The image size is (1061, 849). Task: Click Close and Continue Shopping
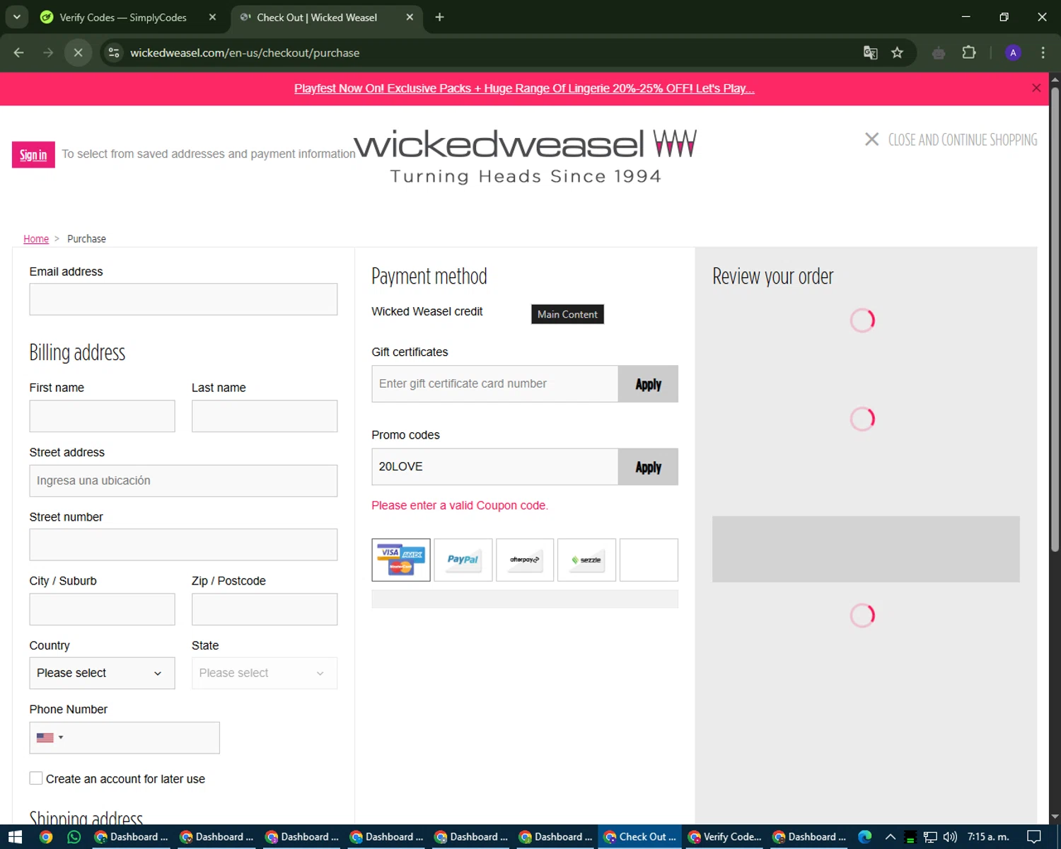951,139
